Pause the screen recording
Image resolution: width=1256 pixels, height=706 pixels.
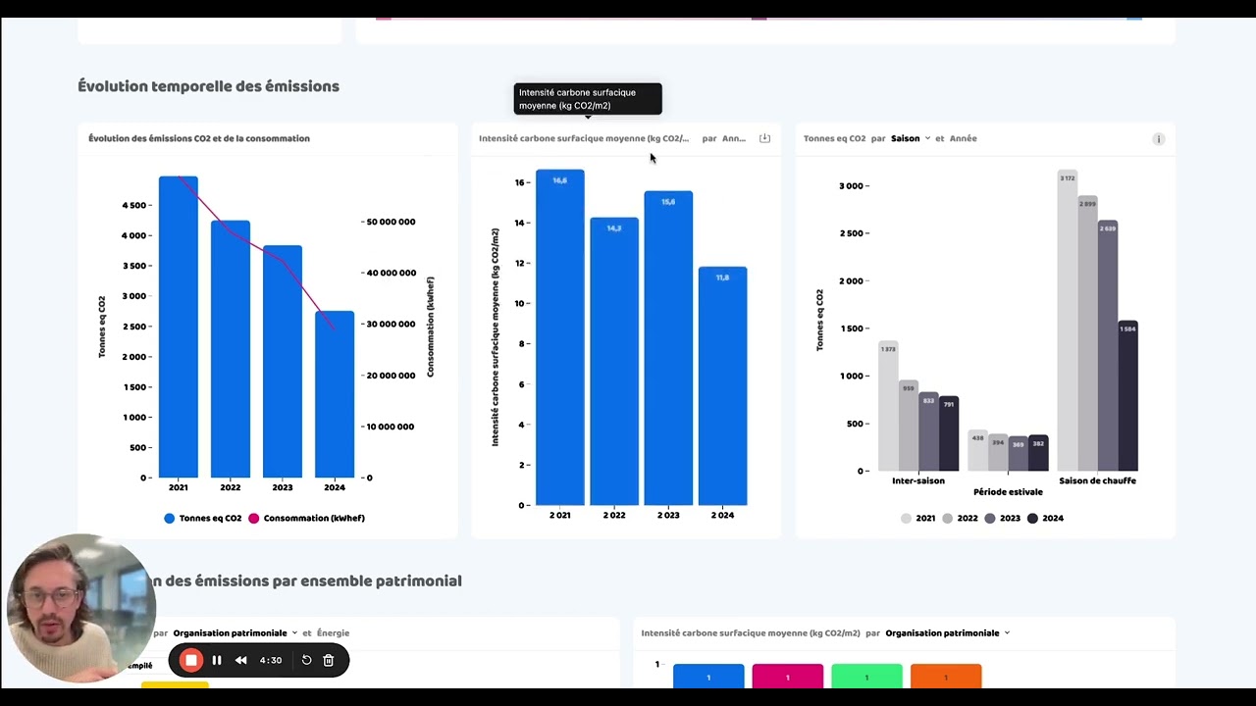click(217, 660)
